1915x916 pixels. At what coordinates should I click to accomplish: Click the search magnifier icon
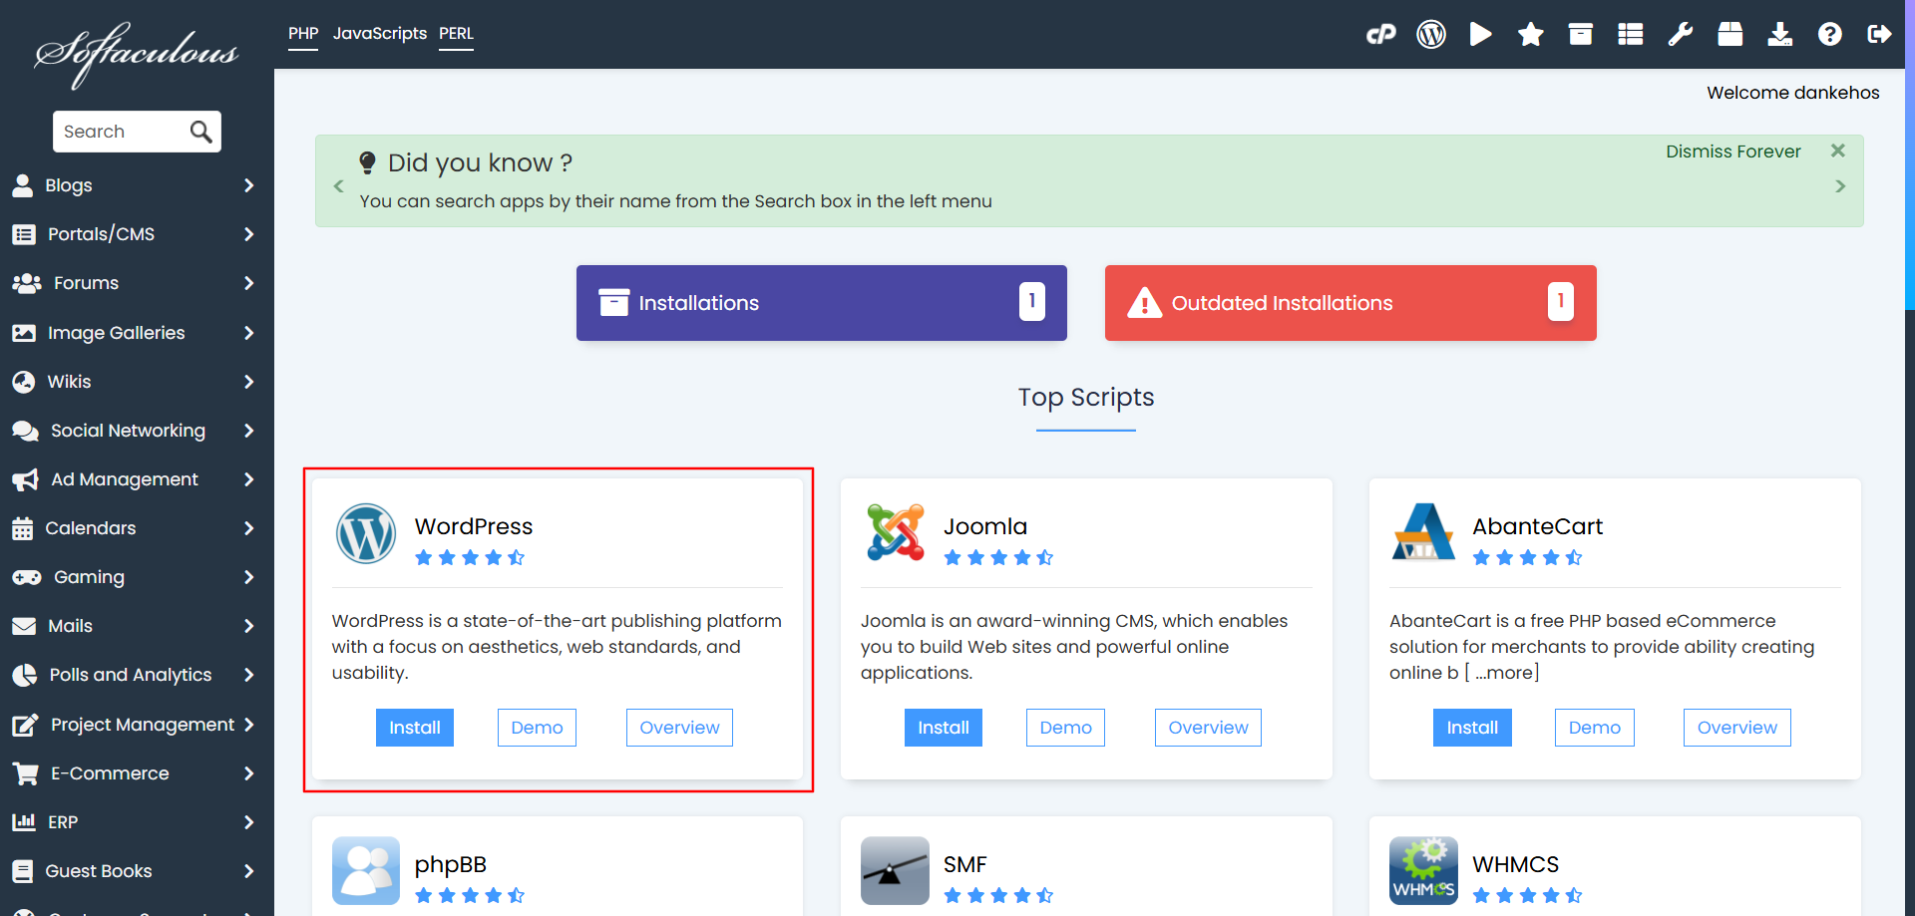point(200,132)
